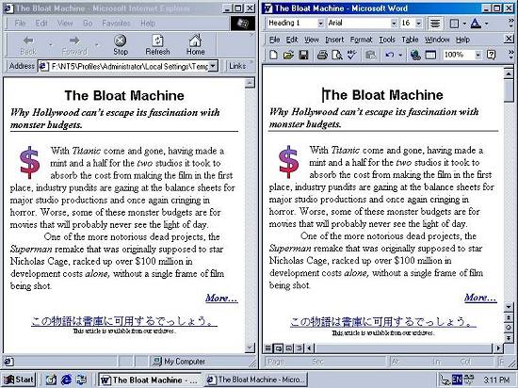The width and height of the screenshot is (518, 388).
Task: Click the Font Color A icon in Word
Action: click(x=476, y=24)
